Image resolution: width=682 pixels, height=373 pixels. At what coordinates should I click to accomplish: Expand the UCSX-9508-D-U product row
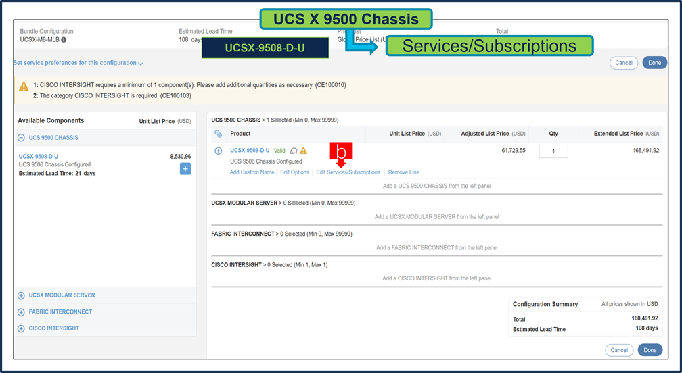[x=219, y=151]
